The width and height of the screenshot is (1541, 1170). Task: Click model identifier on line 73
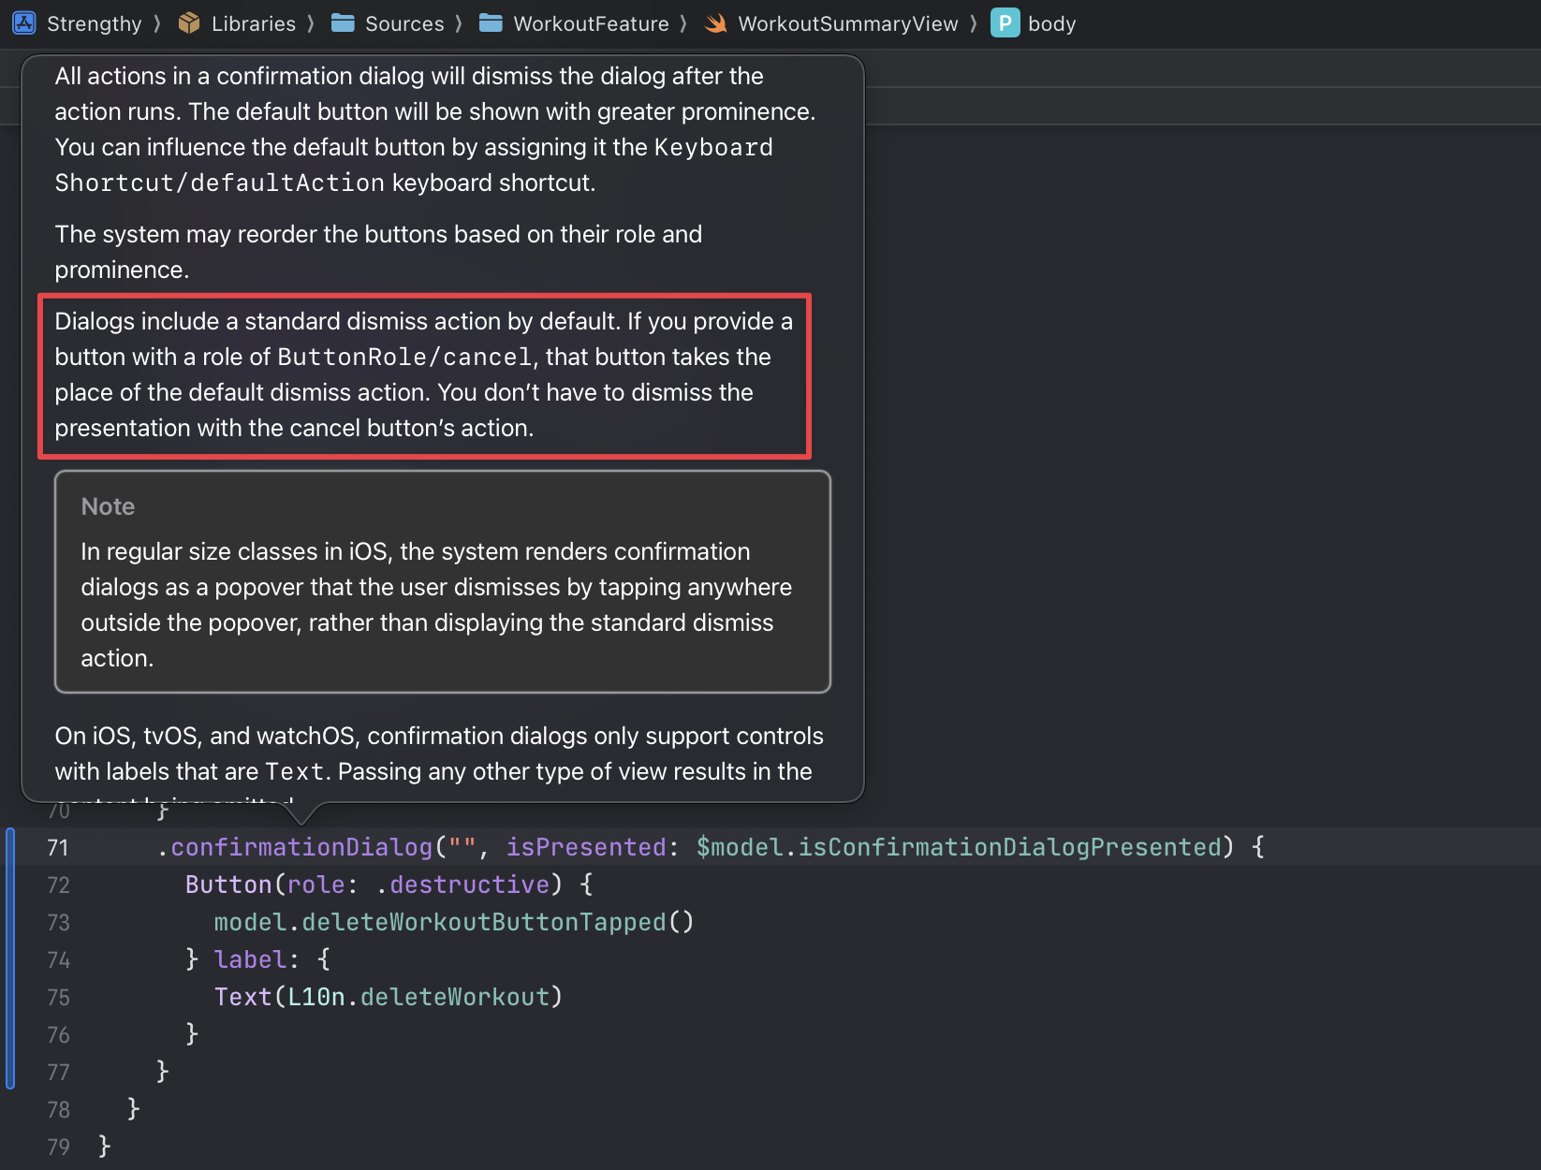[x=250, y=922]
